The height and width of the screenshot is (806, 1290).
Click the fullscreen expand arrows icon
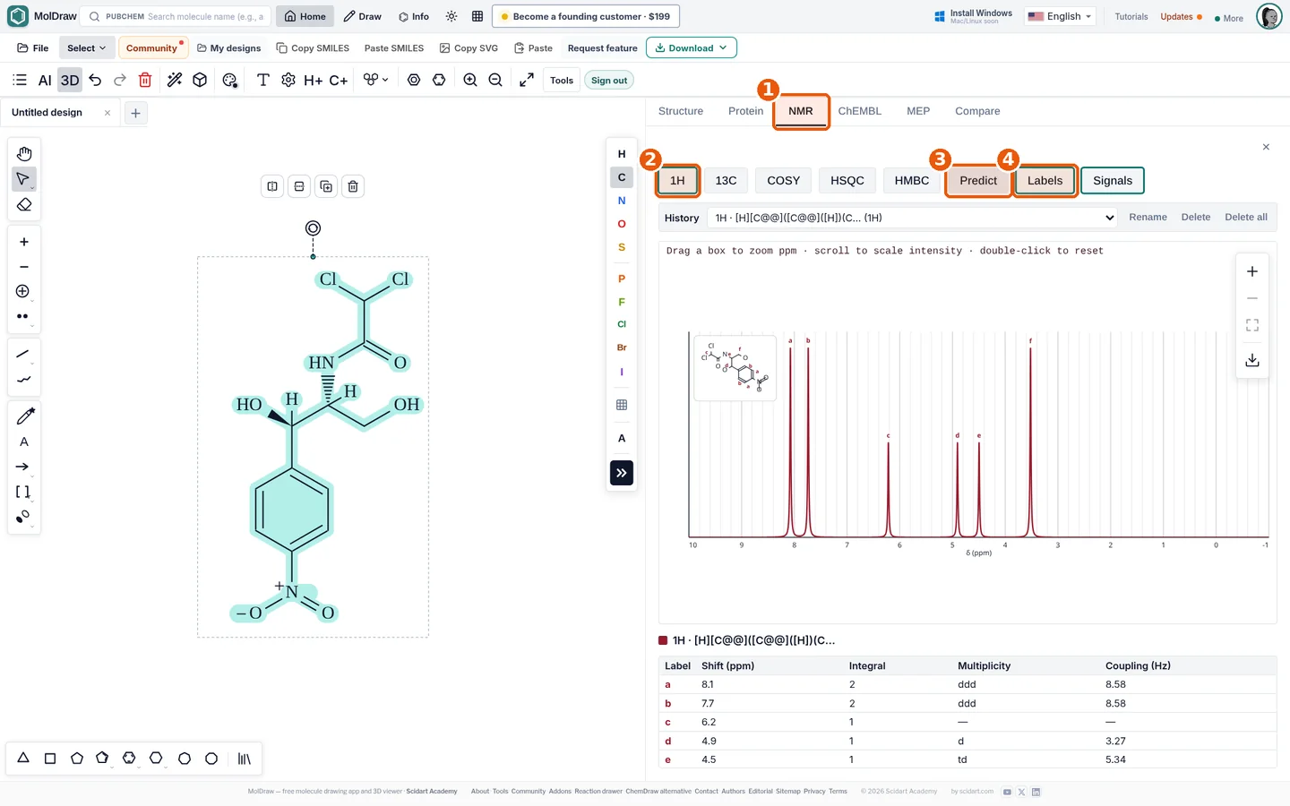(527, 80)
